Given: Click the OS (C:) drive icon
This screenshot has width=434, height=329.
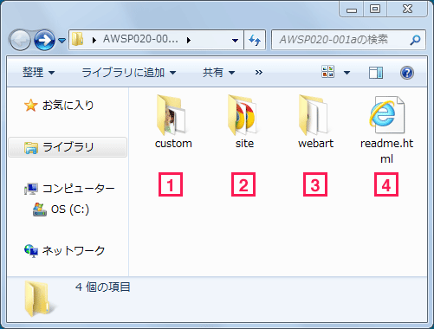Looking at the screenshot, I should [40, 210].
